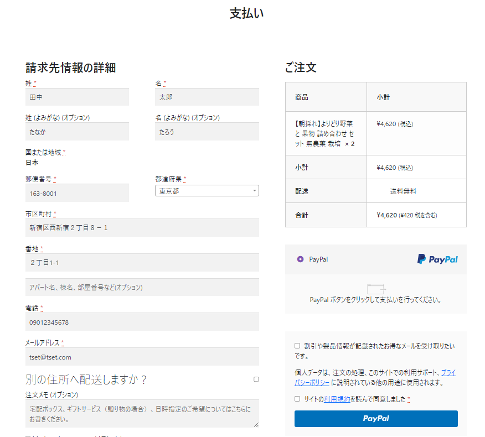Click the phone number field 09012345678
The image size is (485, 437).
(142, 322)
